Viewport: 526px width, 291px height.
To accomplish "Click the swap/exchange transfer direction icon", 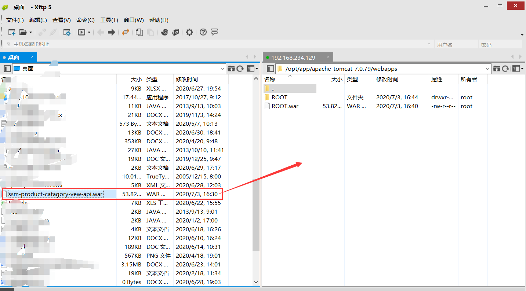I will 125,32.
